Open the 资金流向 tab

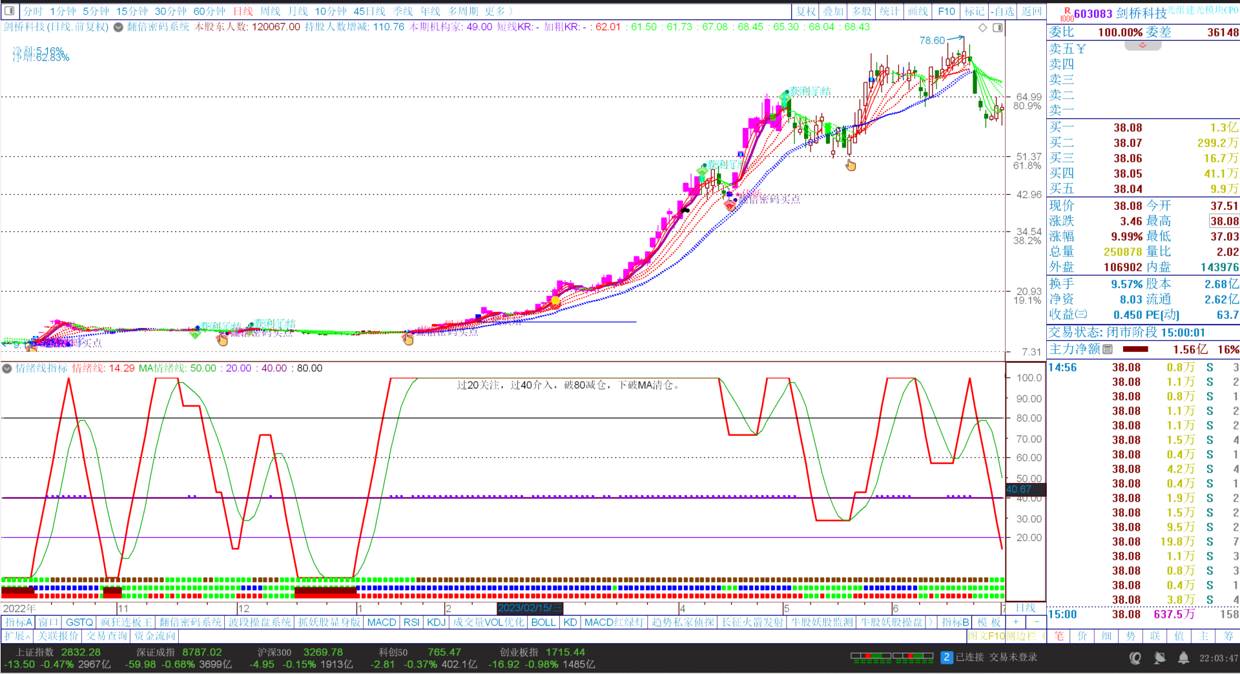(155, 636)
